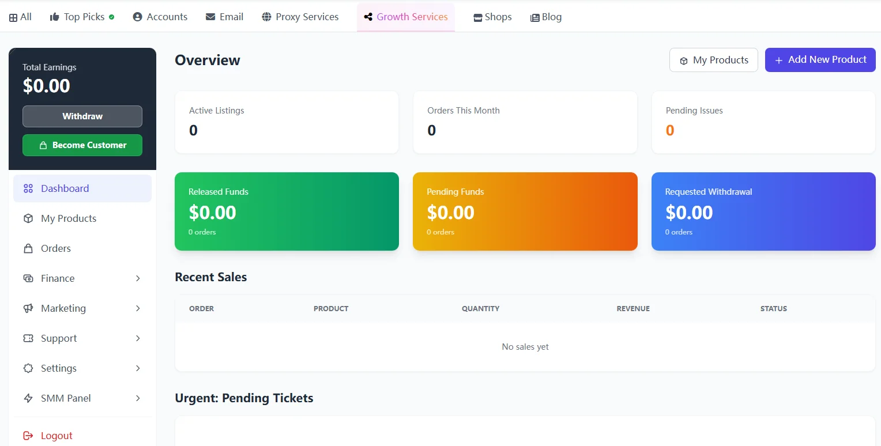This screenshot has width=881, height=446.
Task: Click the Finance wallet icon
Action: (x=28, y=278)
